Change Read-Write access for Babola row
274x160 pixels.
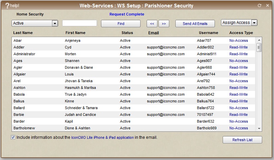pos(238,94)
